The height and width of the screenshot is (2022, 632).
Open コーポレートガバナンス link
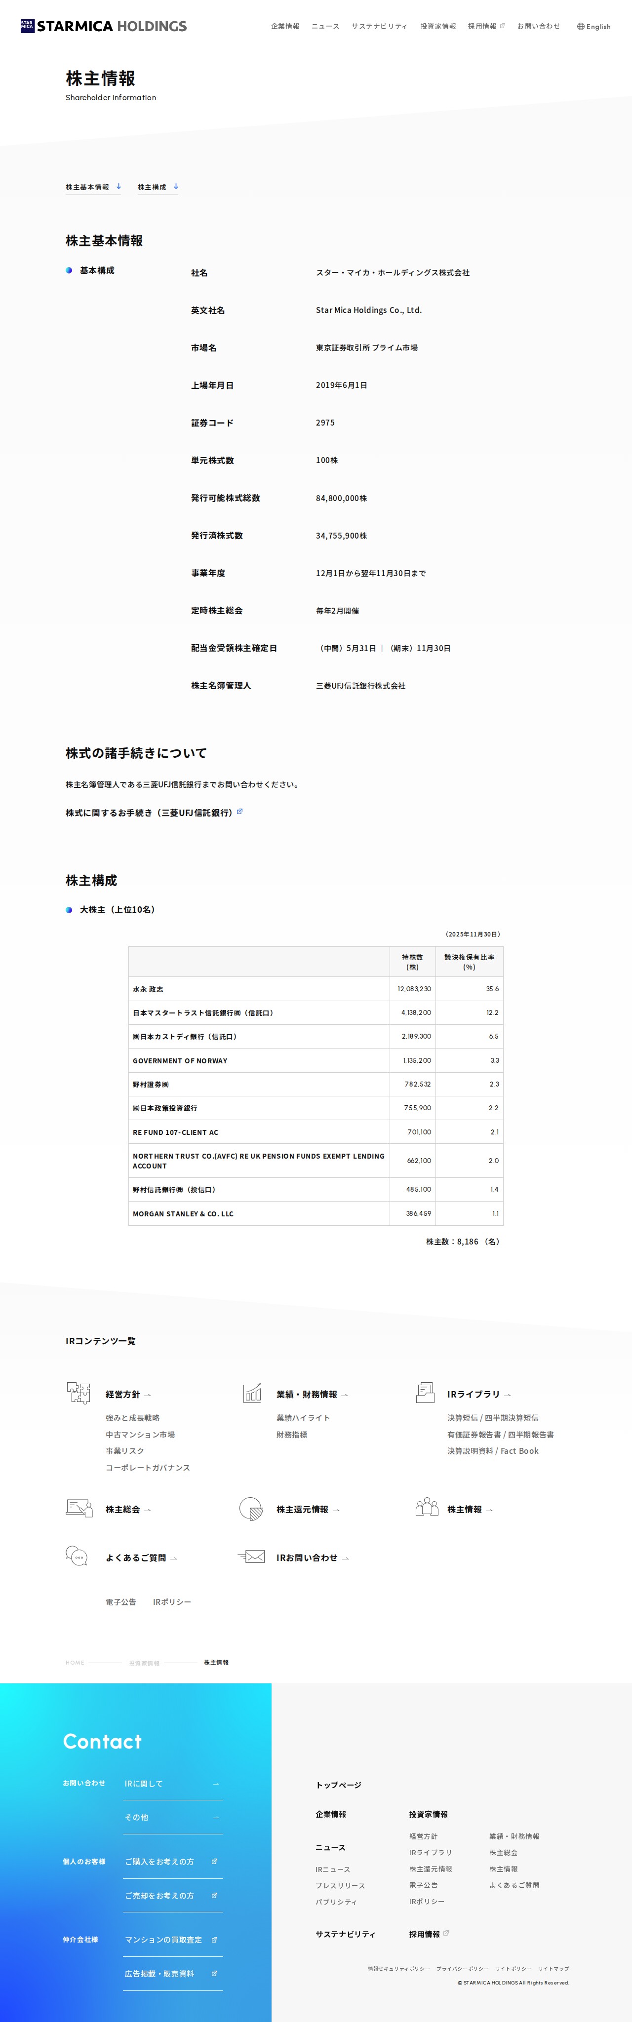coord(148,1467)
